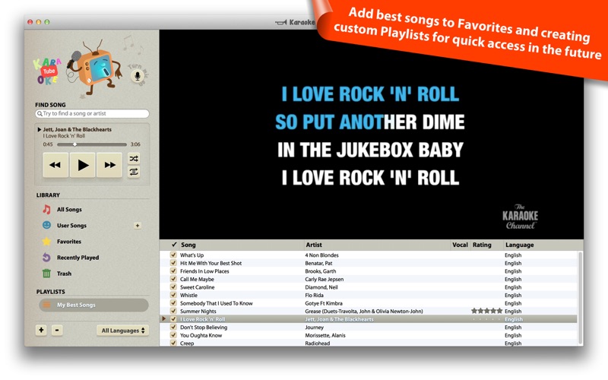This screenshot has width=608, height=380.
Task: Select the You Oughta Know song row
Action: click(368, 335)
